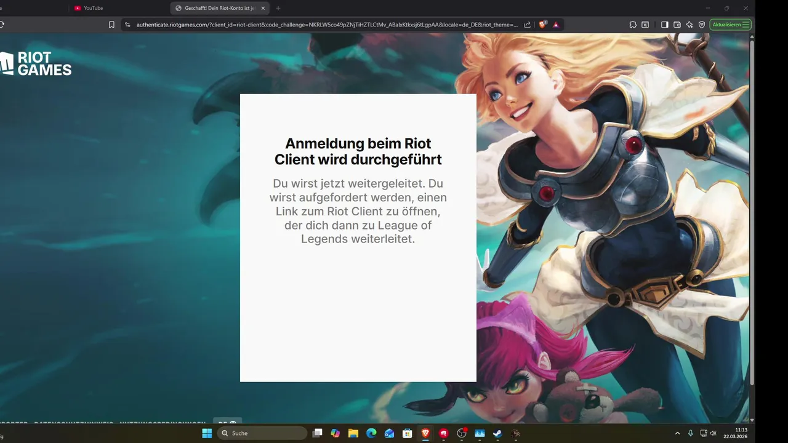Open the Photos app taskbar icon
788x443 pixels.
click(480, 433)
